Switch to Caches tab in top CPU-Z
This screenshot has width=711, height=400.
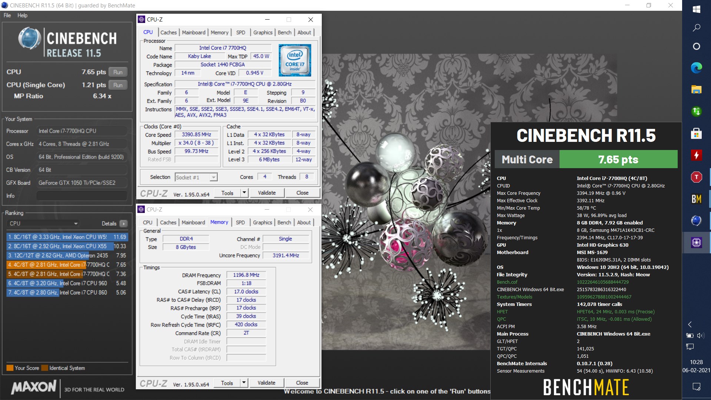pyautogui.click(x=168, y=32)
